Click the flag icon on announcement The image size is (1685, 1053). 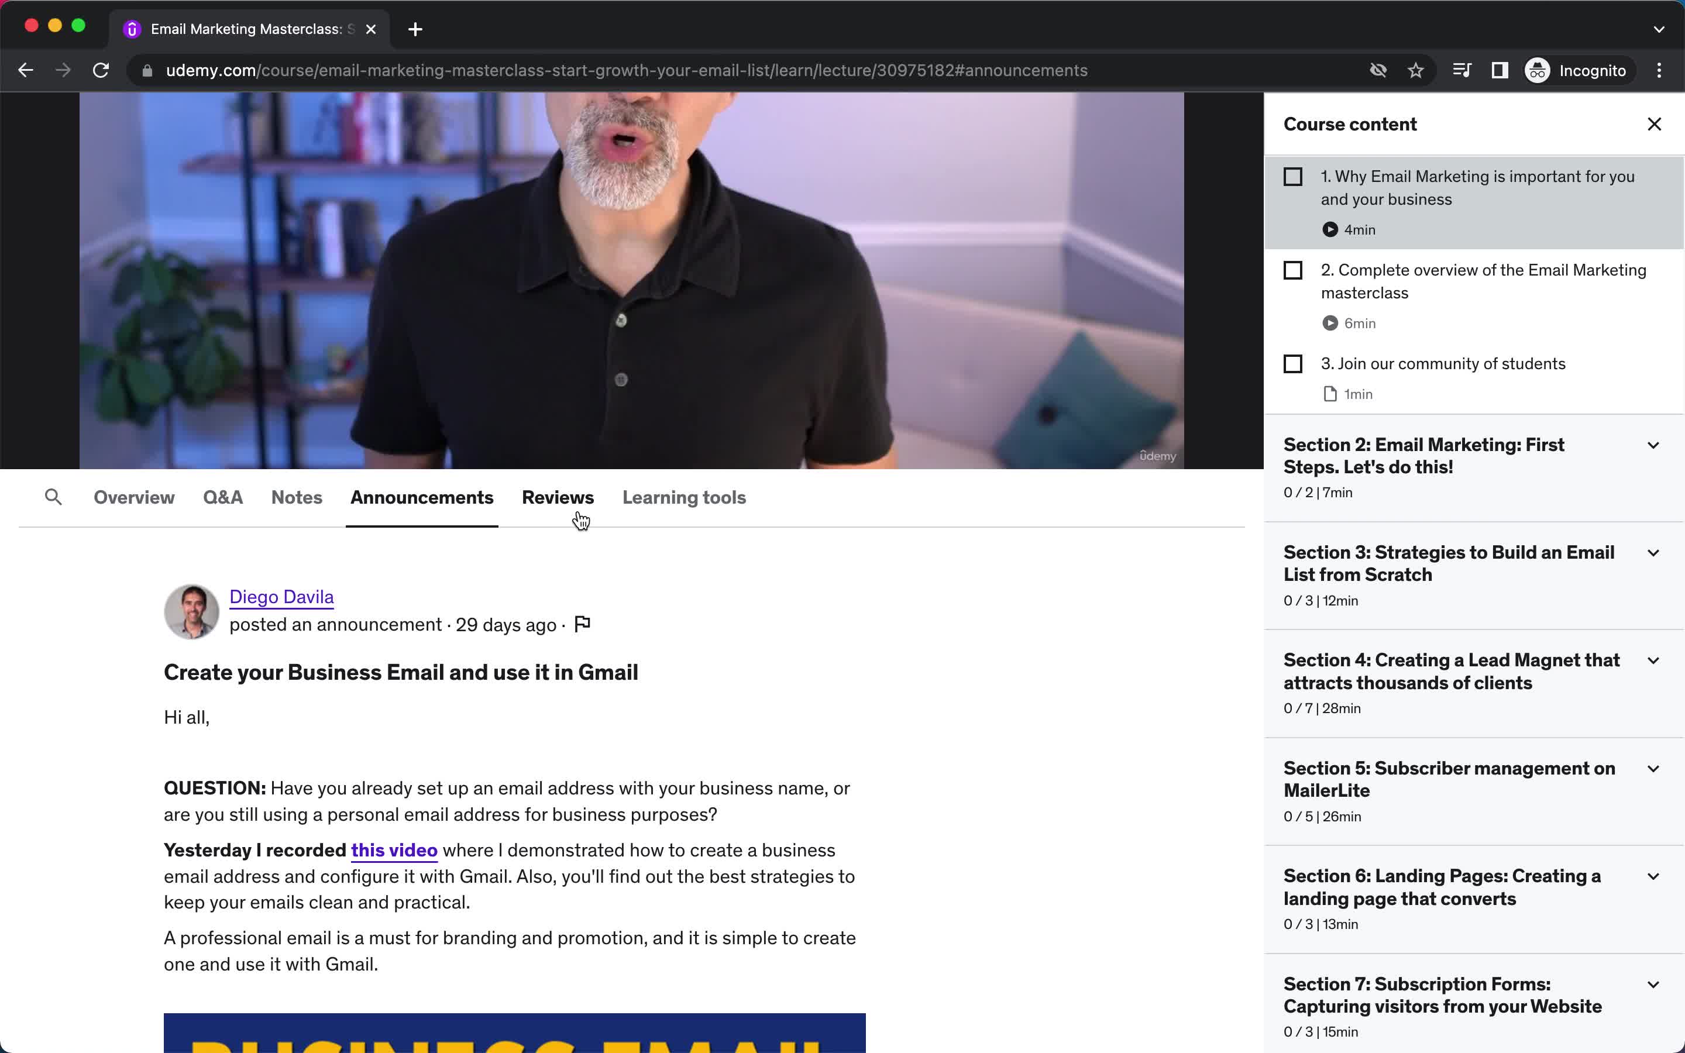click(582, 622)
